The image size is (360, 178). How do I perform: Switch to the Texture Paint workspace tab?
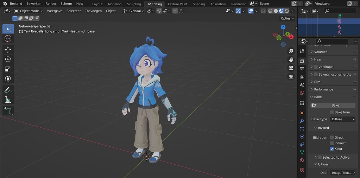177,4
